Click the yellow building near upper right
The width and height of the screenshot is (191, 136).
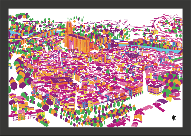coord(155,31)
